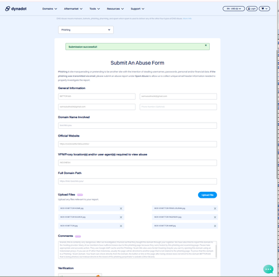This screenshot has height=277, width=279.
Task: Open the Support menu
Action: coord(137,9)
